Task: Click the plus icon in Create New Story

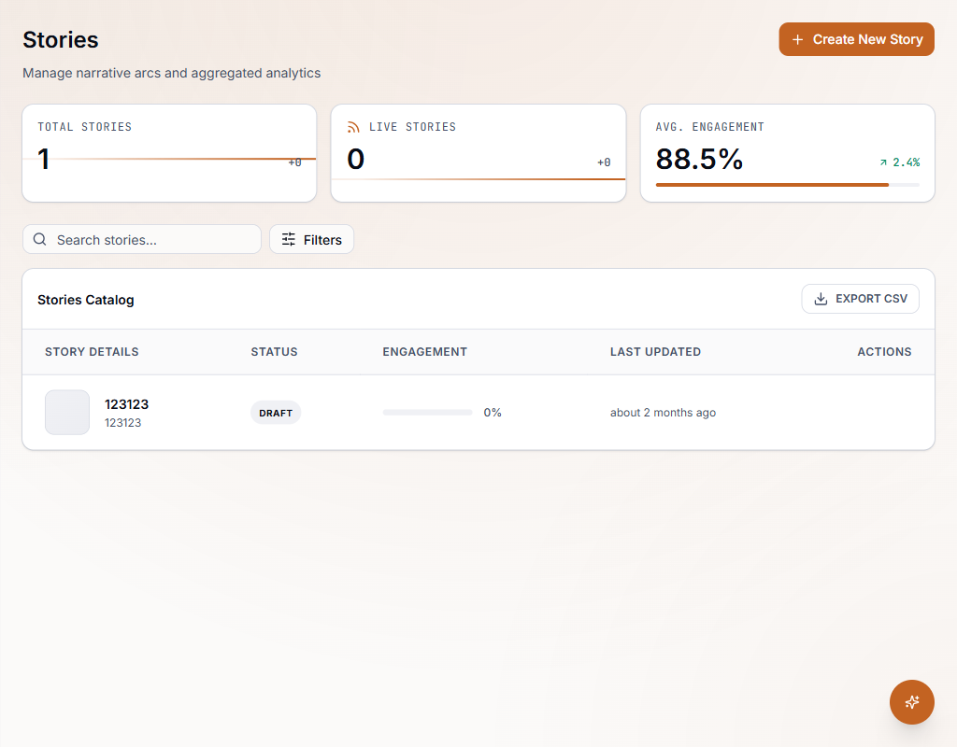Action: (x=797, y=39)
